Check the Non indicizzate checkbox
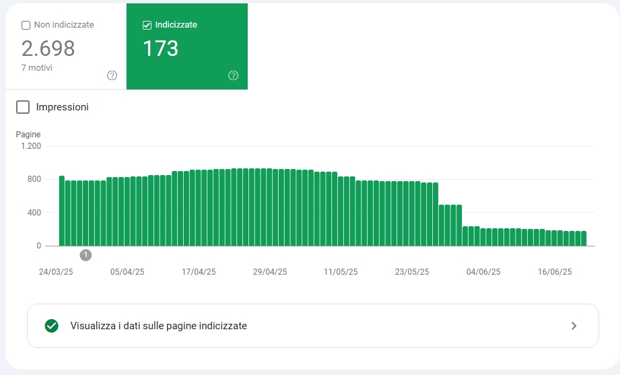Screen dimensions: 620x375 point(26,26)
